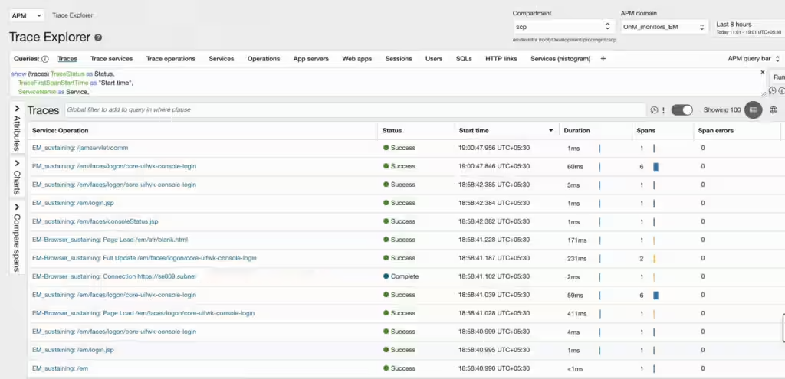Add a new query tab with plus icon
The width and height of the screenshot is (785, 379).
point(603,59)
